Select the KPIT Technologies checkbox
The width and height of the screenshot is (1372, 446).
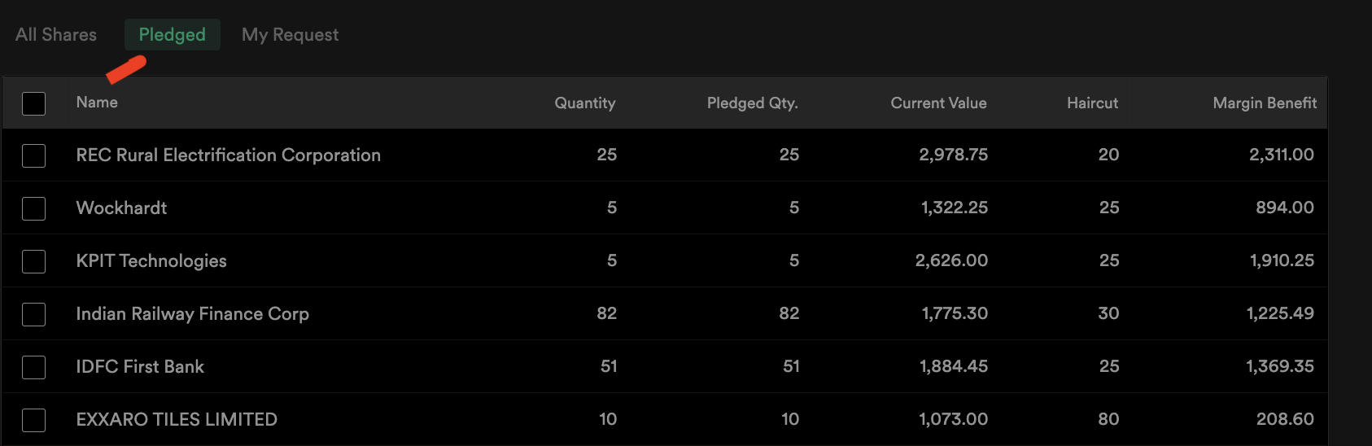coord(33,261)
